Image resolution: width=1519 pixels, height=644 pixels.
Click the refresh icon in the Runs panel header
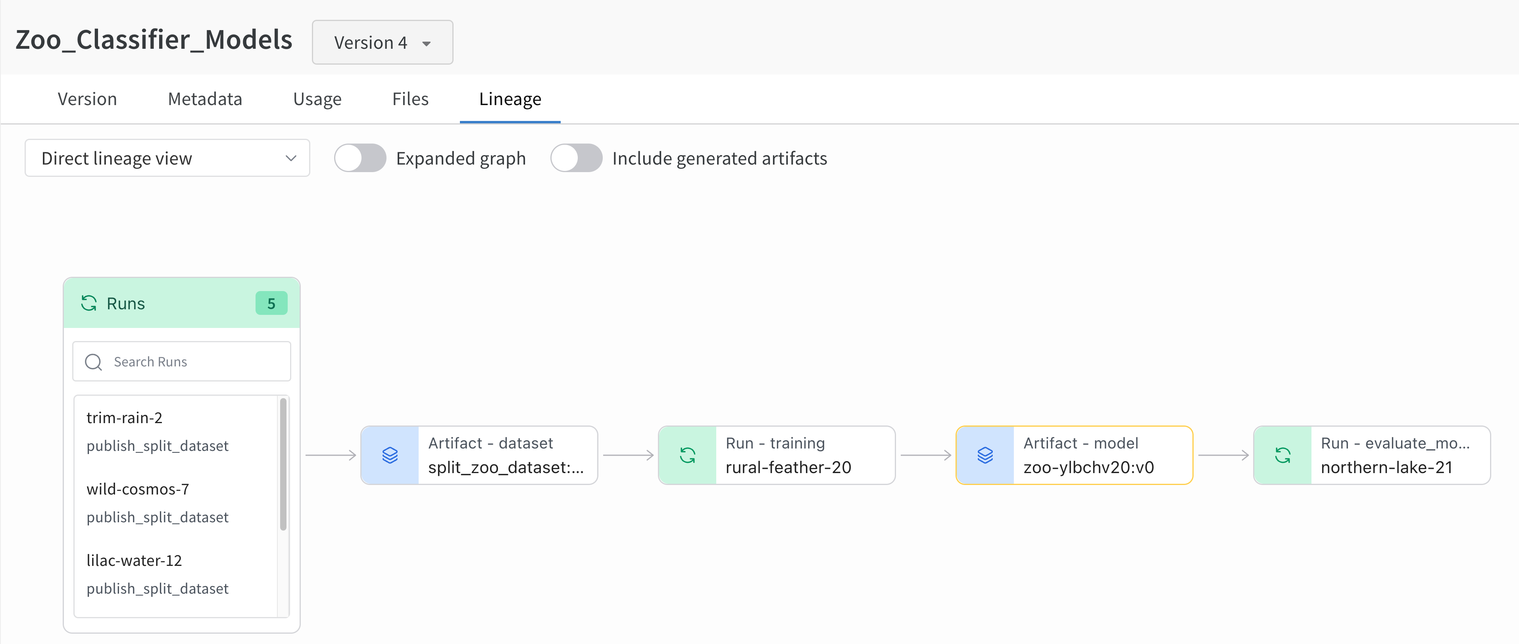point(89,303)
